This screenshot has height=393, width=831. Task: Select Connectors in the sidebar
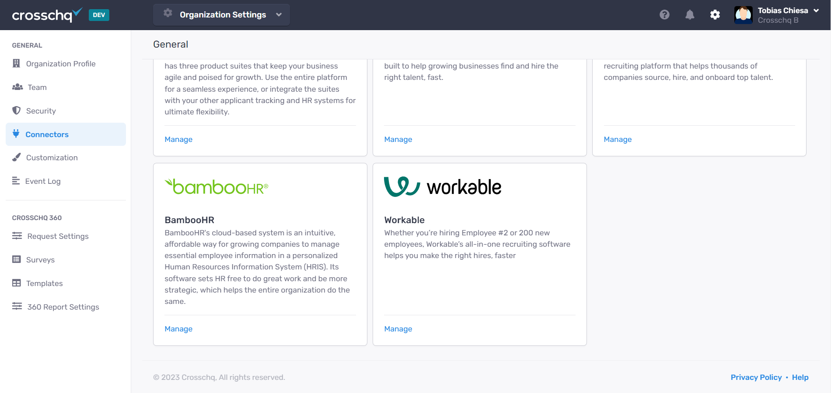coord(66,134)
